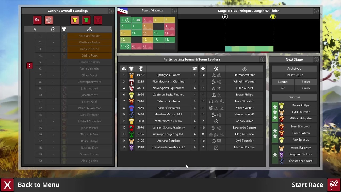This screenshot has width=341, height=192.
Task: Sort teams by trophy points column
Action: pyautogui.click(x=141, y=69)
